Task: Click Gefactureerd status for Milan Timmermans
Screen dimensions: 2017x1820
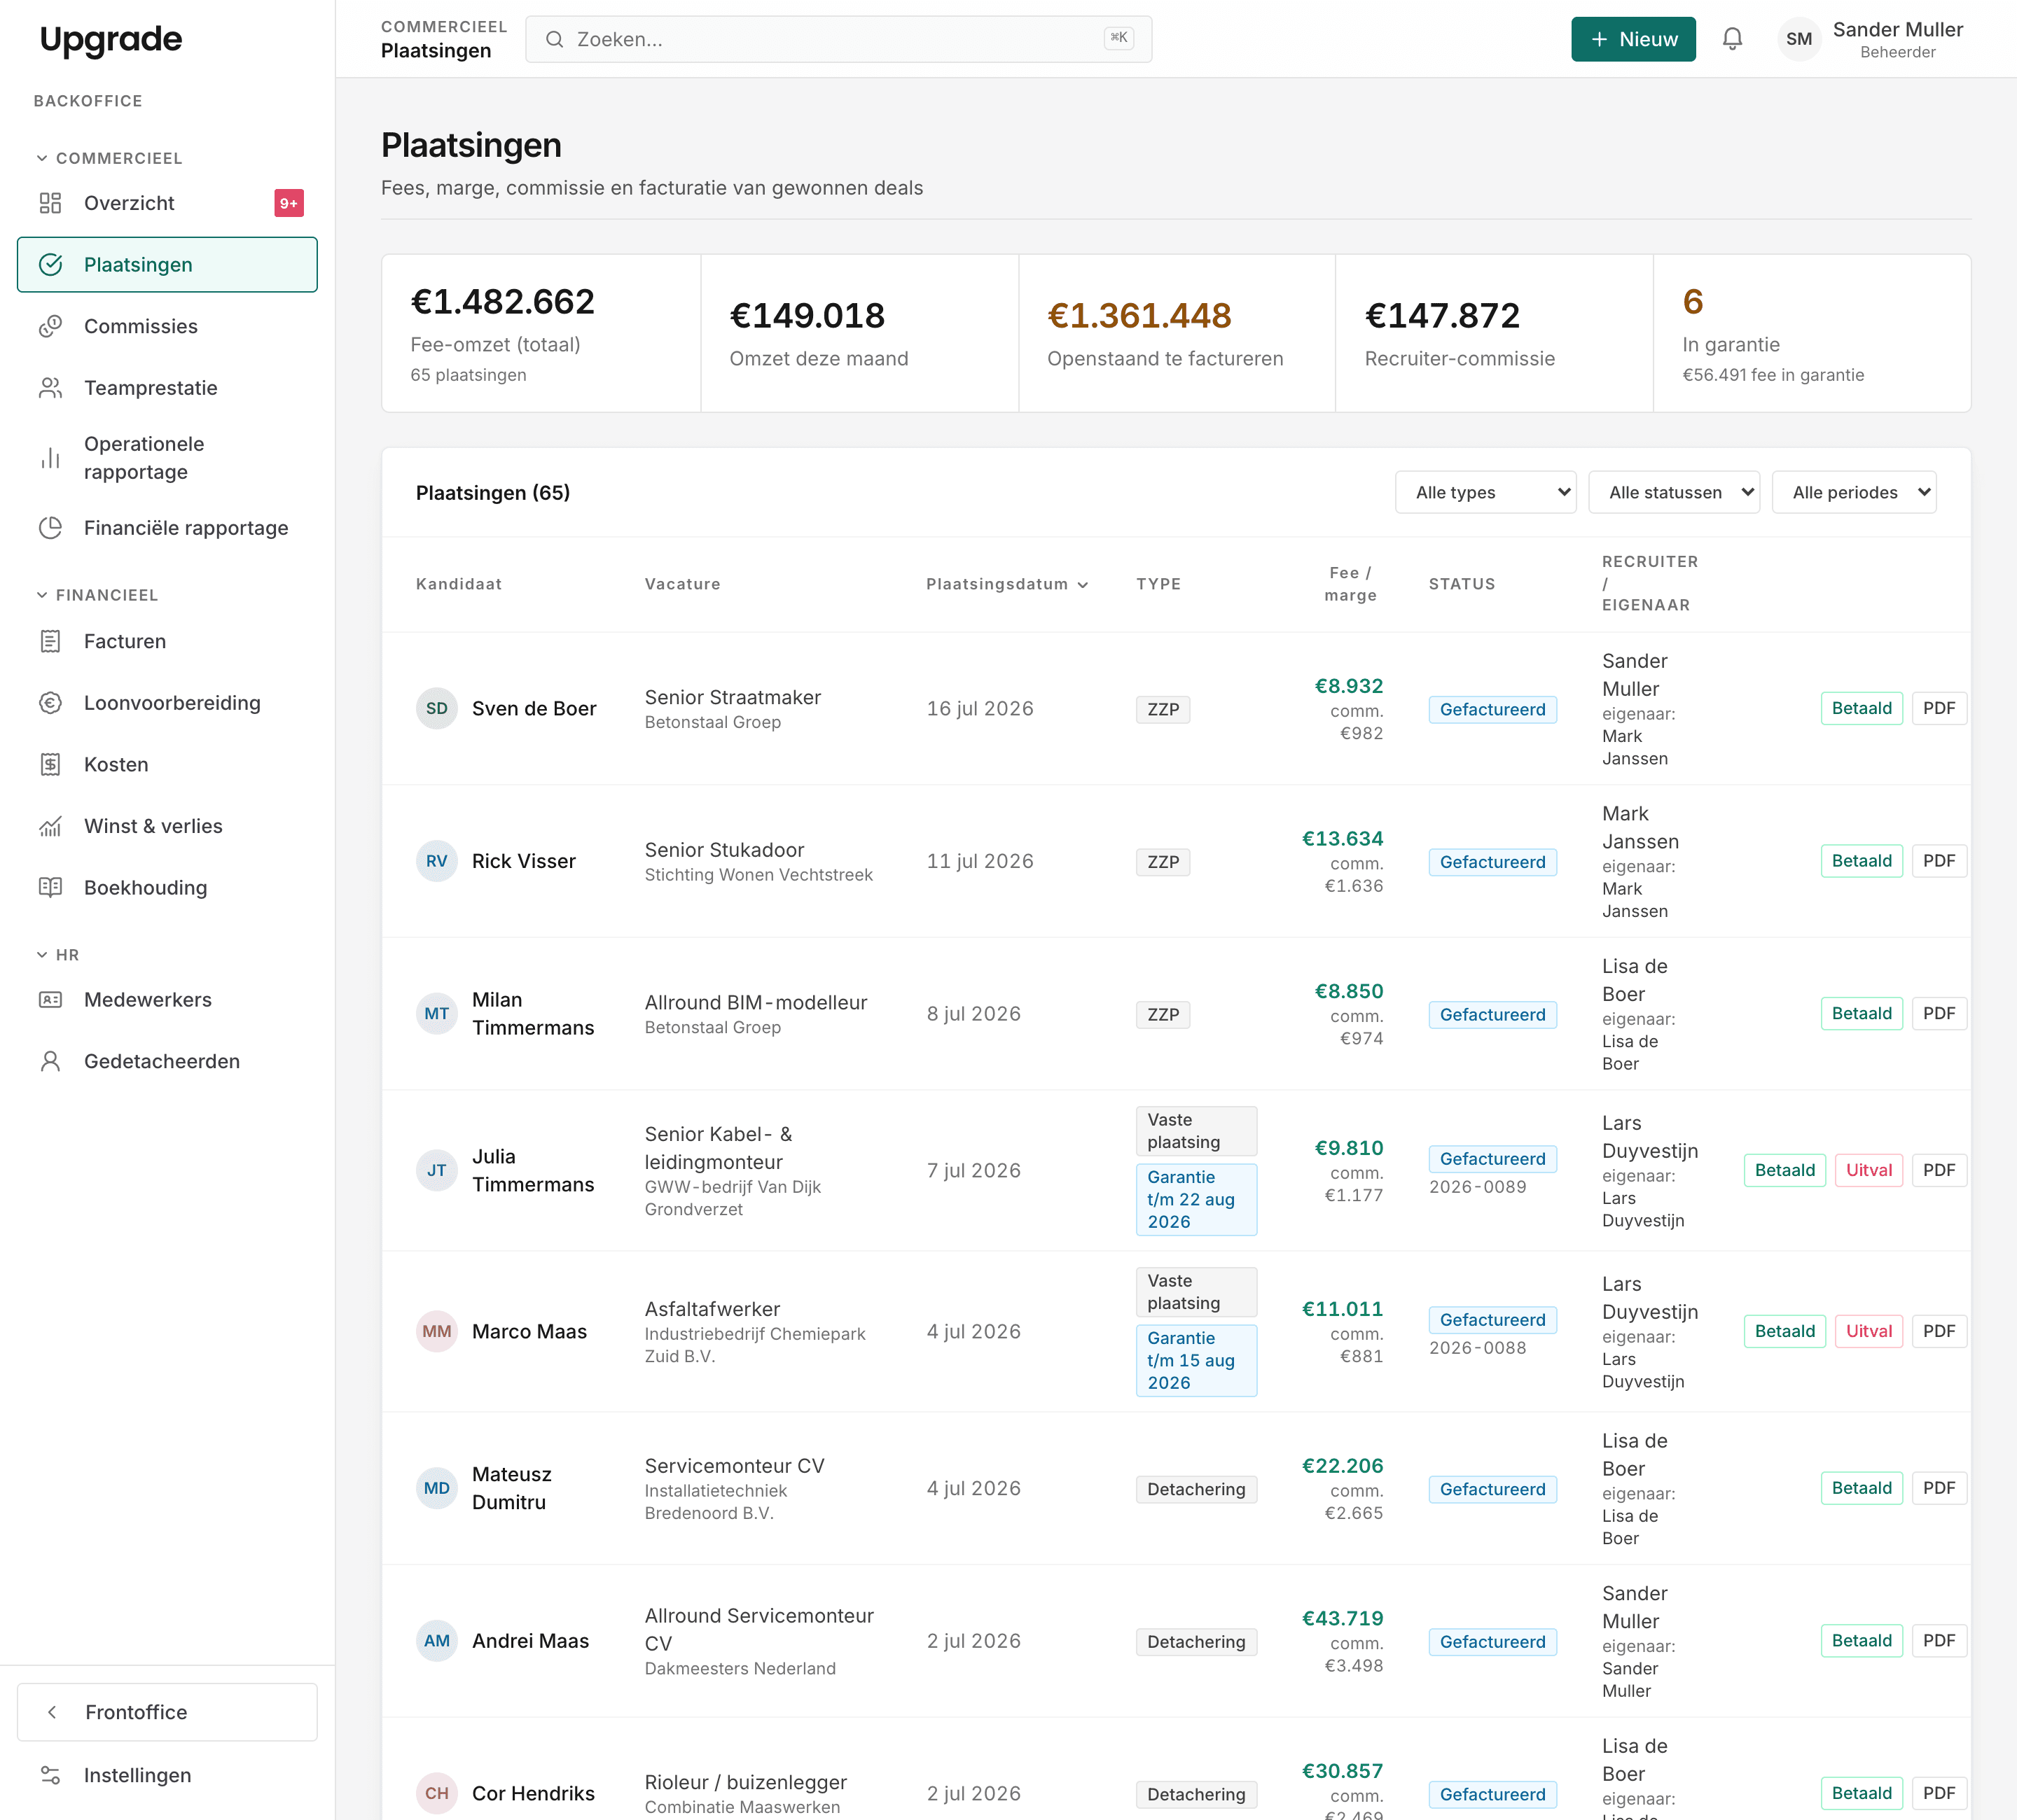Action: (1492, 1015)
